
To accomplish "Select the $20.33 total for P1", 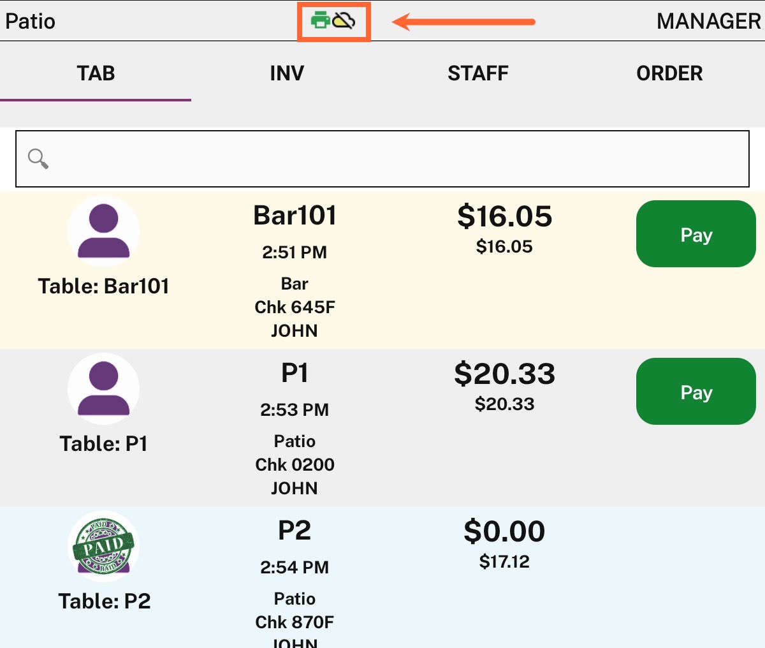I will point(504,374).
